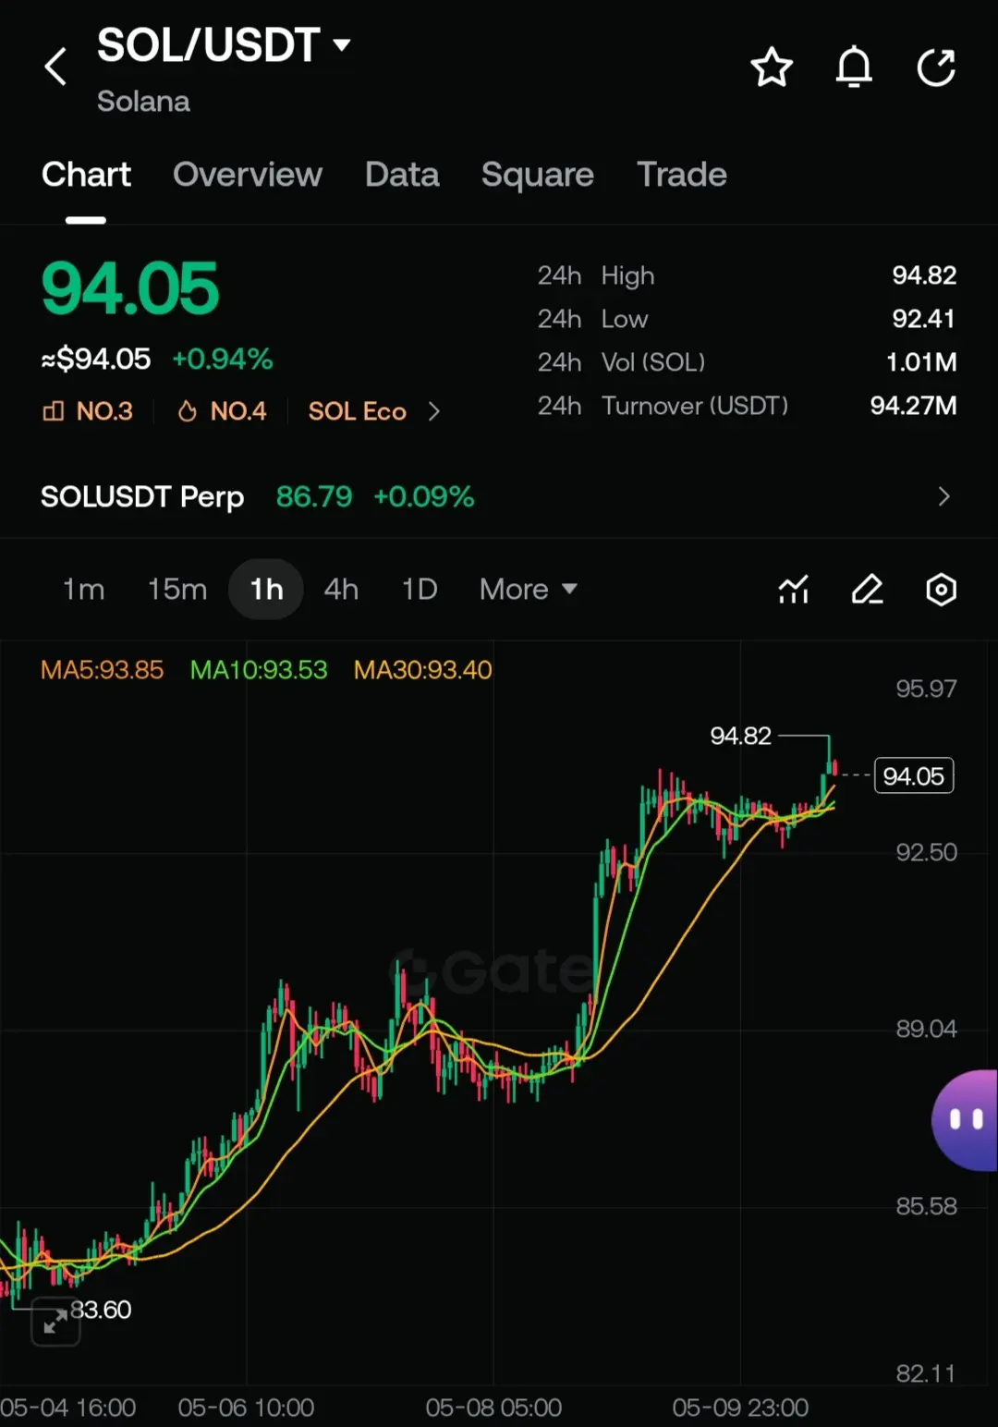Tap the MA5:93.85 indicator label
The height and width of the screenshot is (1427, 998).
click(103, 670)
